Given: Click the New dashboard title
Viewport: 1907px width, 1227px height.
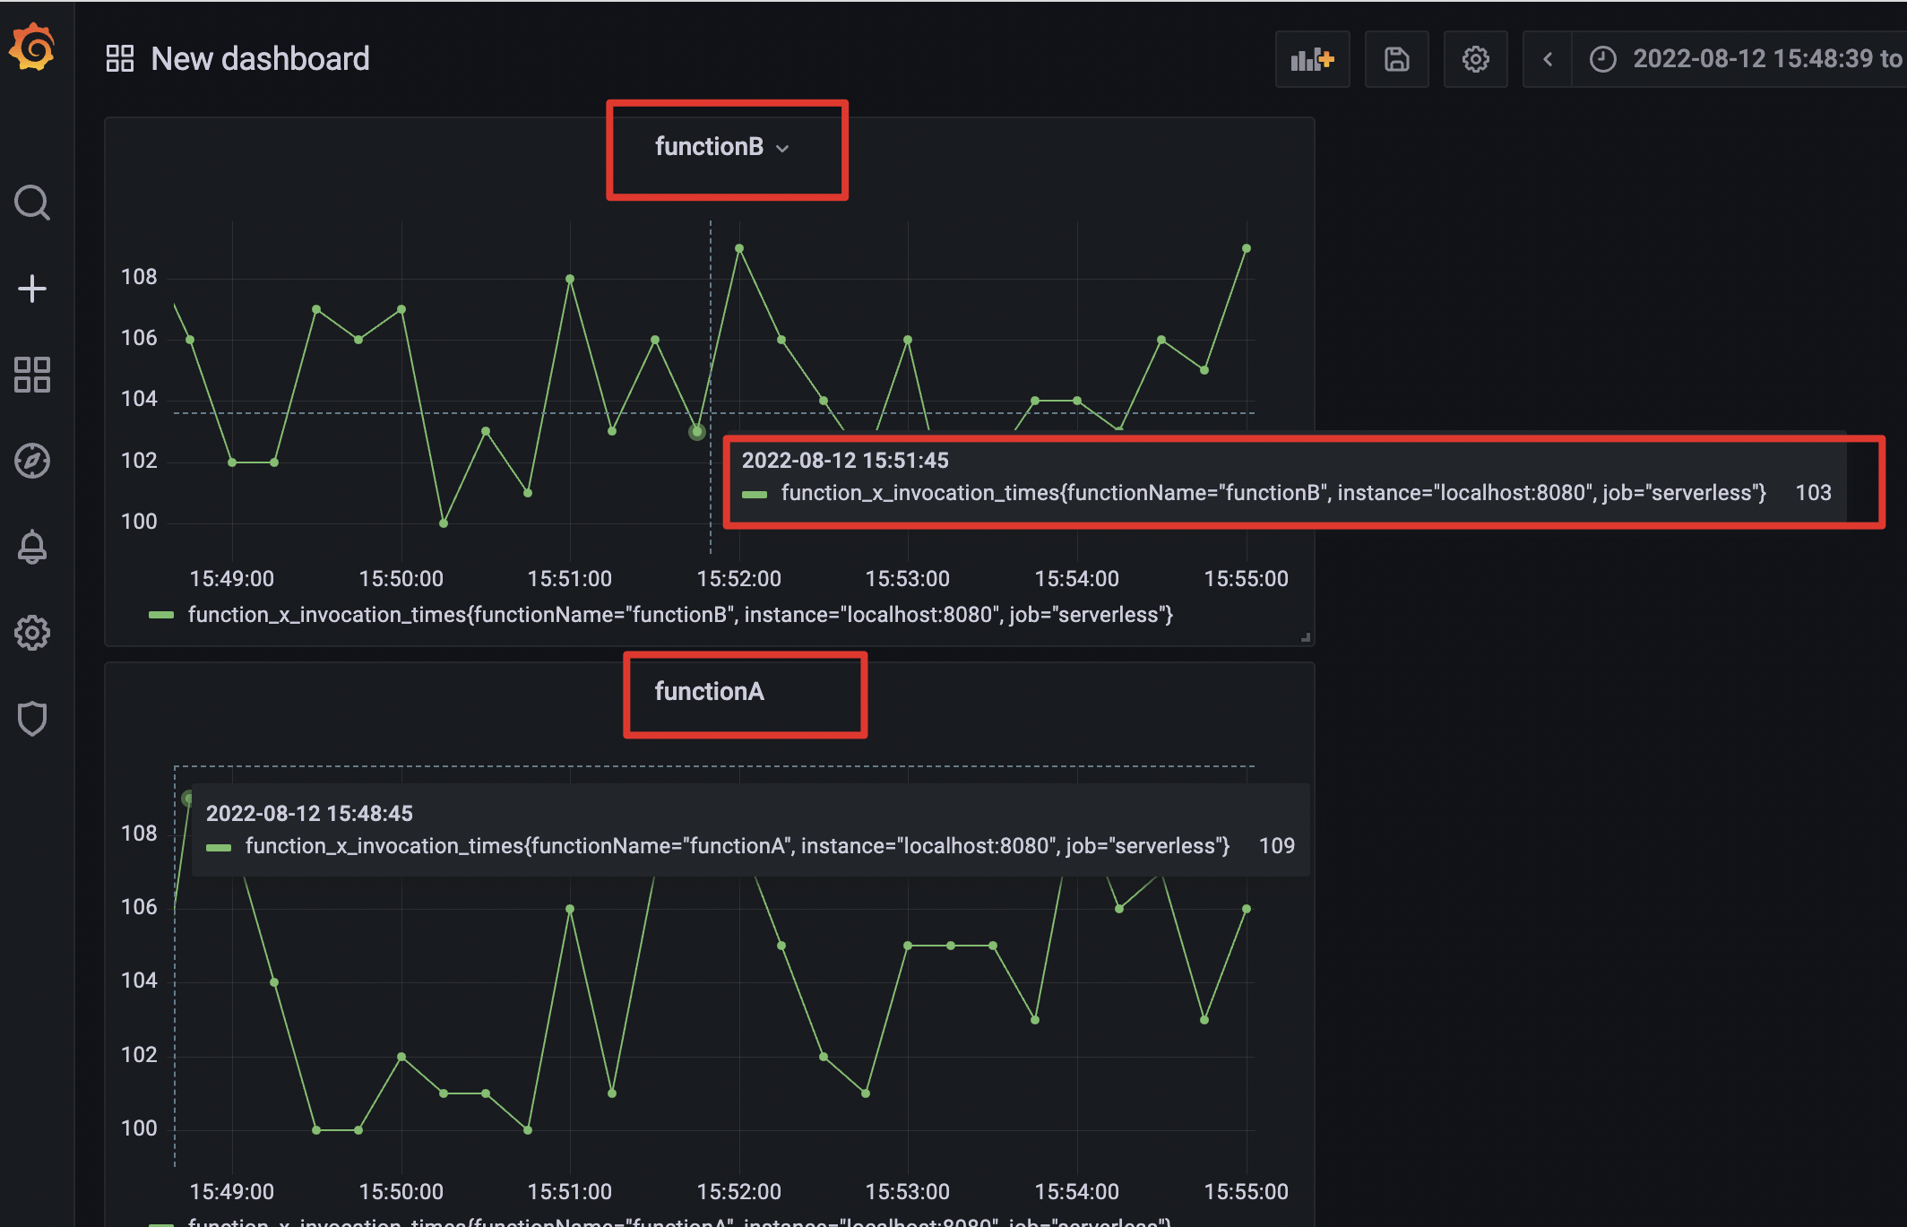Looking at the screenshot, I should [x=260, y=59].
